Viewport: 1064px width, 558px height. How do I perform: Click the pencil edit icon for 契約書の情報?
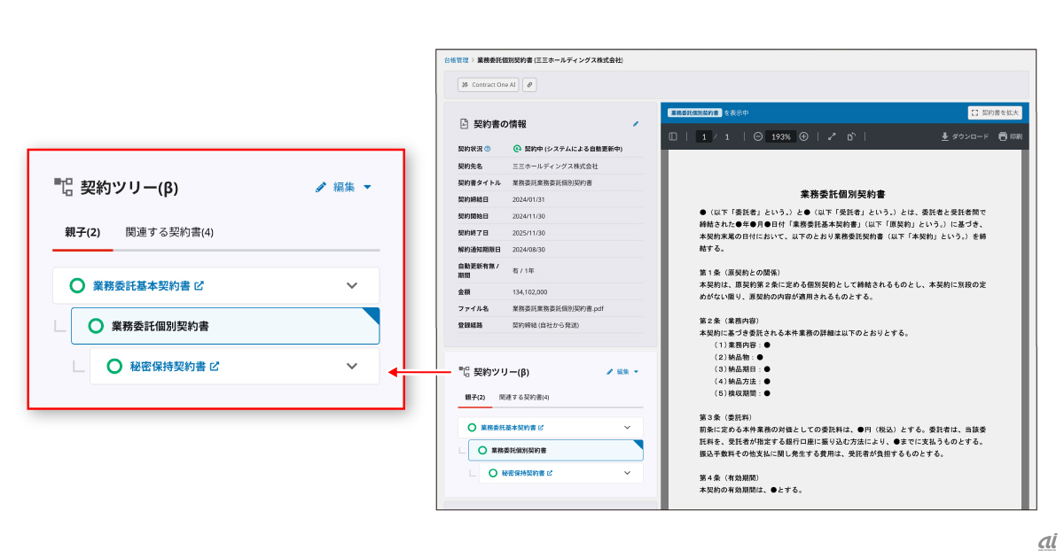[635, 124]
